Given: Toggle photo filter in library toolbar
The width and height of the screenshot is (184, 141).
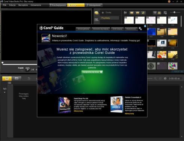Looking at the screenshot, I should [x=137, y=13].
